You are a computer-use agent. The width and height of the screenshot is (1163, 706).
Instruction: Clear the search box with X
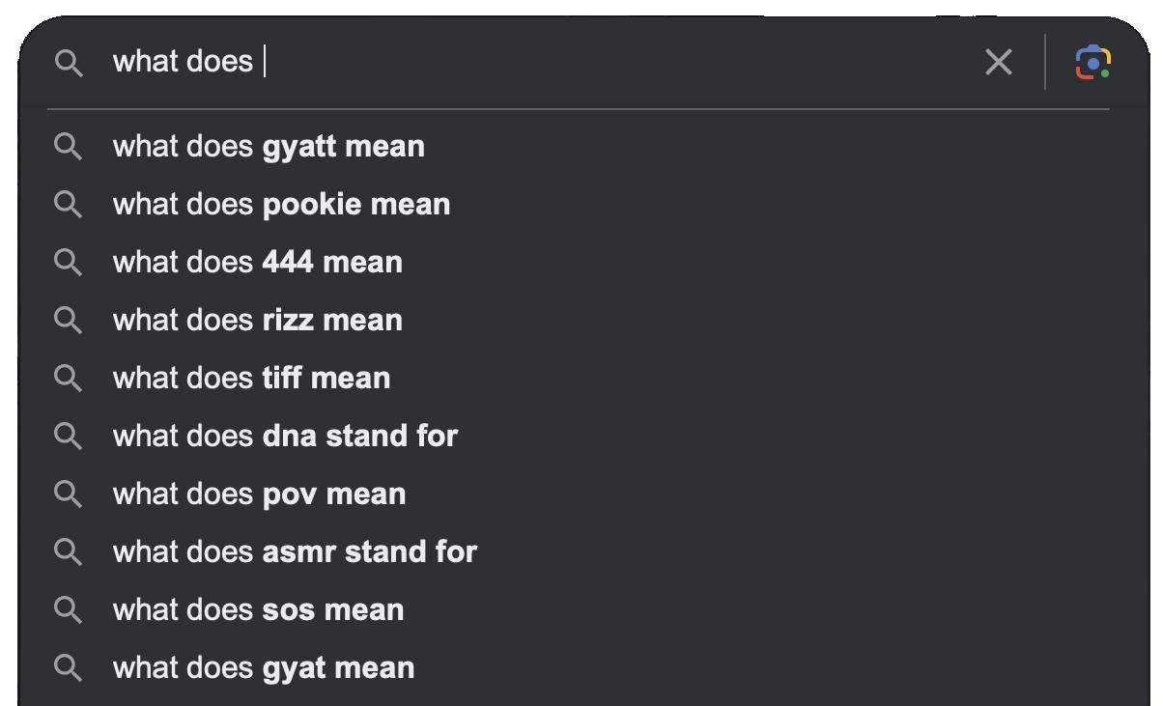998,63
